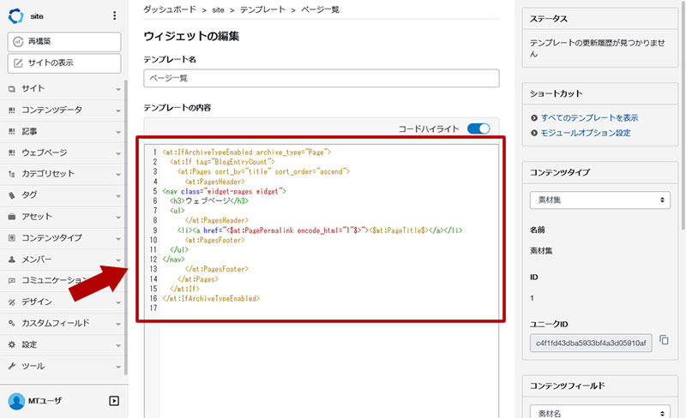The width and height of the screenshot is (686, 418).
Task: Copy the ユニークID with the copy icon
Action: pyautogui.click(x=664, y=340)
